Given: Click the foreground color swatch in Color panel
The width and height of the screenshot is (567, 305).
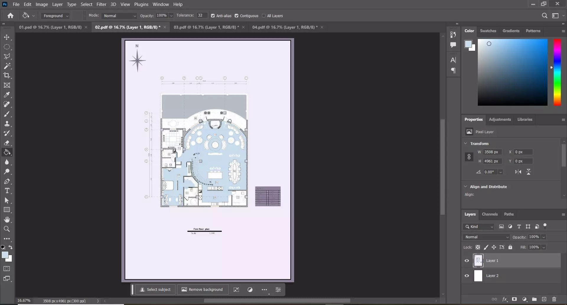Looking at the screenshot, I should point(468,44).
